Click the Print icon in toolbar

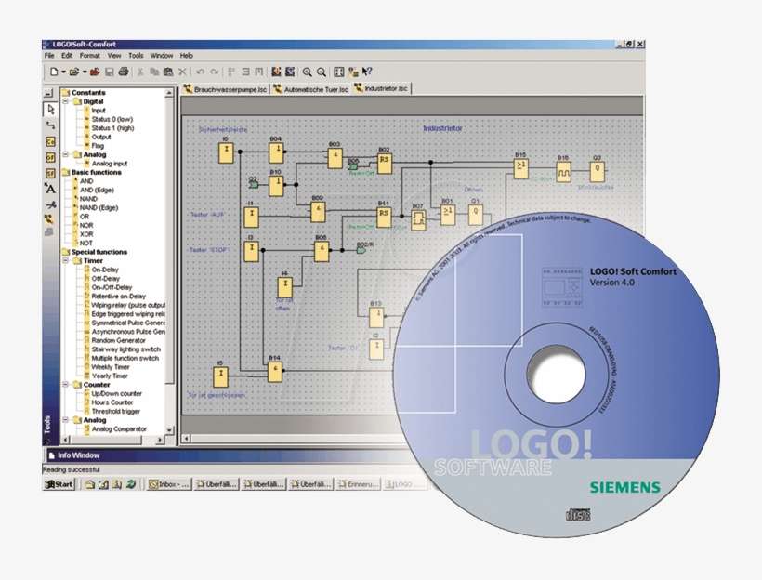point(124,72)
